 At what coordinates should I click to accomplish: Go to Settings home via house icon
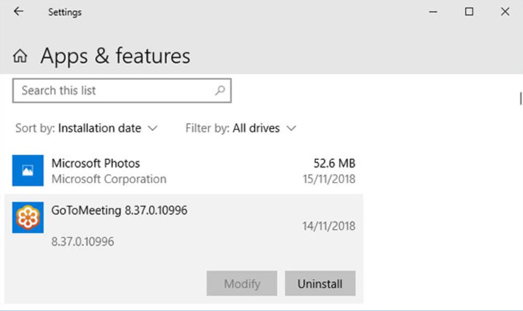(x=20, y=56)
